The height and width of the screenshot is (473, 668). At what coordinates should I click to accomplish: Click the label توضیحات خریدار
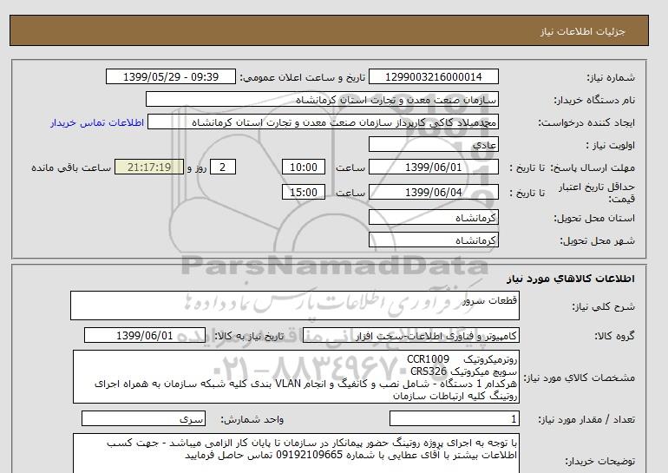(599, 461)
